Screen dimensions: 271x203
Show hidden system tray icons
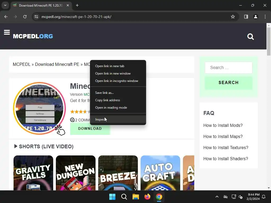click(217, 197)
